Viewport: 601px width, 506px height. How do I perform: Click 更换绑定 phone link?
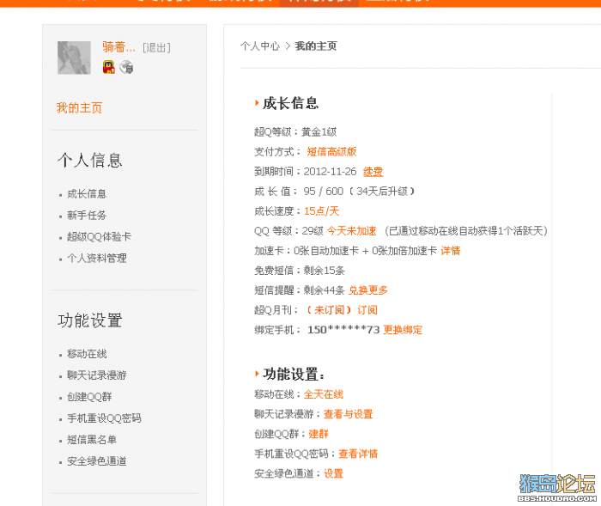click(x=403, y=330)
